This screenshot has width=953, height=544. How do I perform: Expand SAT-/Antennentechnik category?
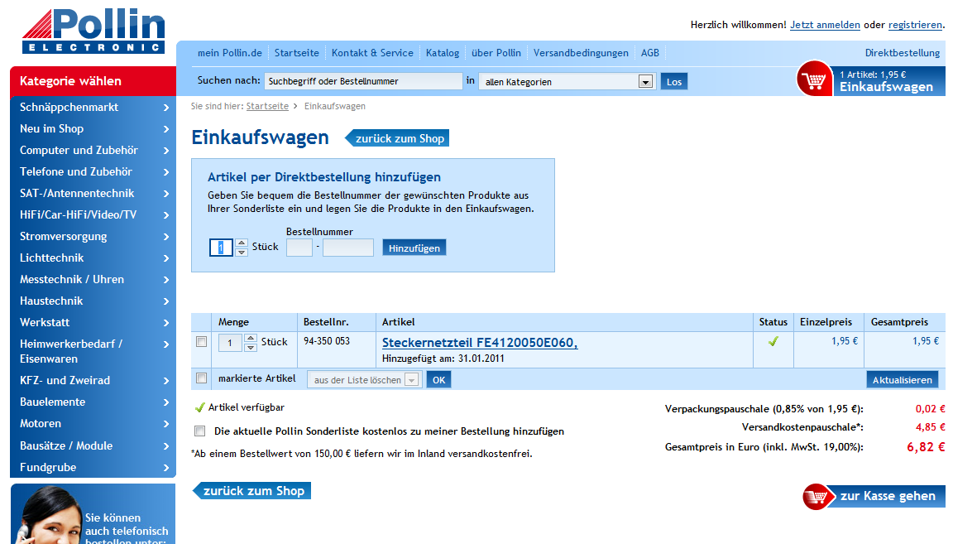(93, 193)
